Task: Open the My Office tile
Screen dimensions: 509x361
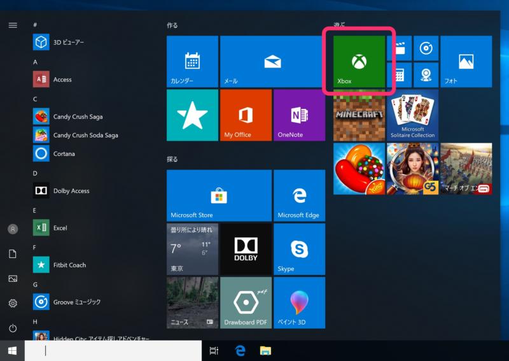Action: tap(246, 115)
